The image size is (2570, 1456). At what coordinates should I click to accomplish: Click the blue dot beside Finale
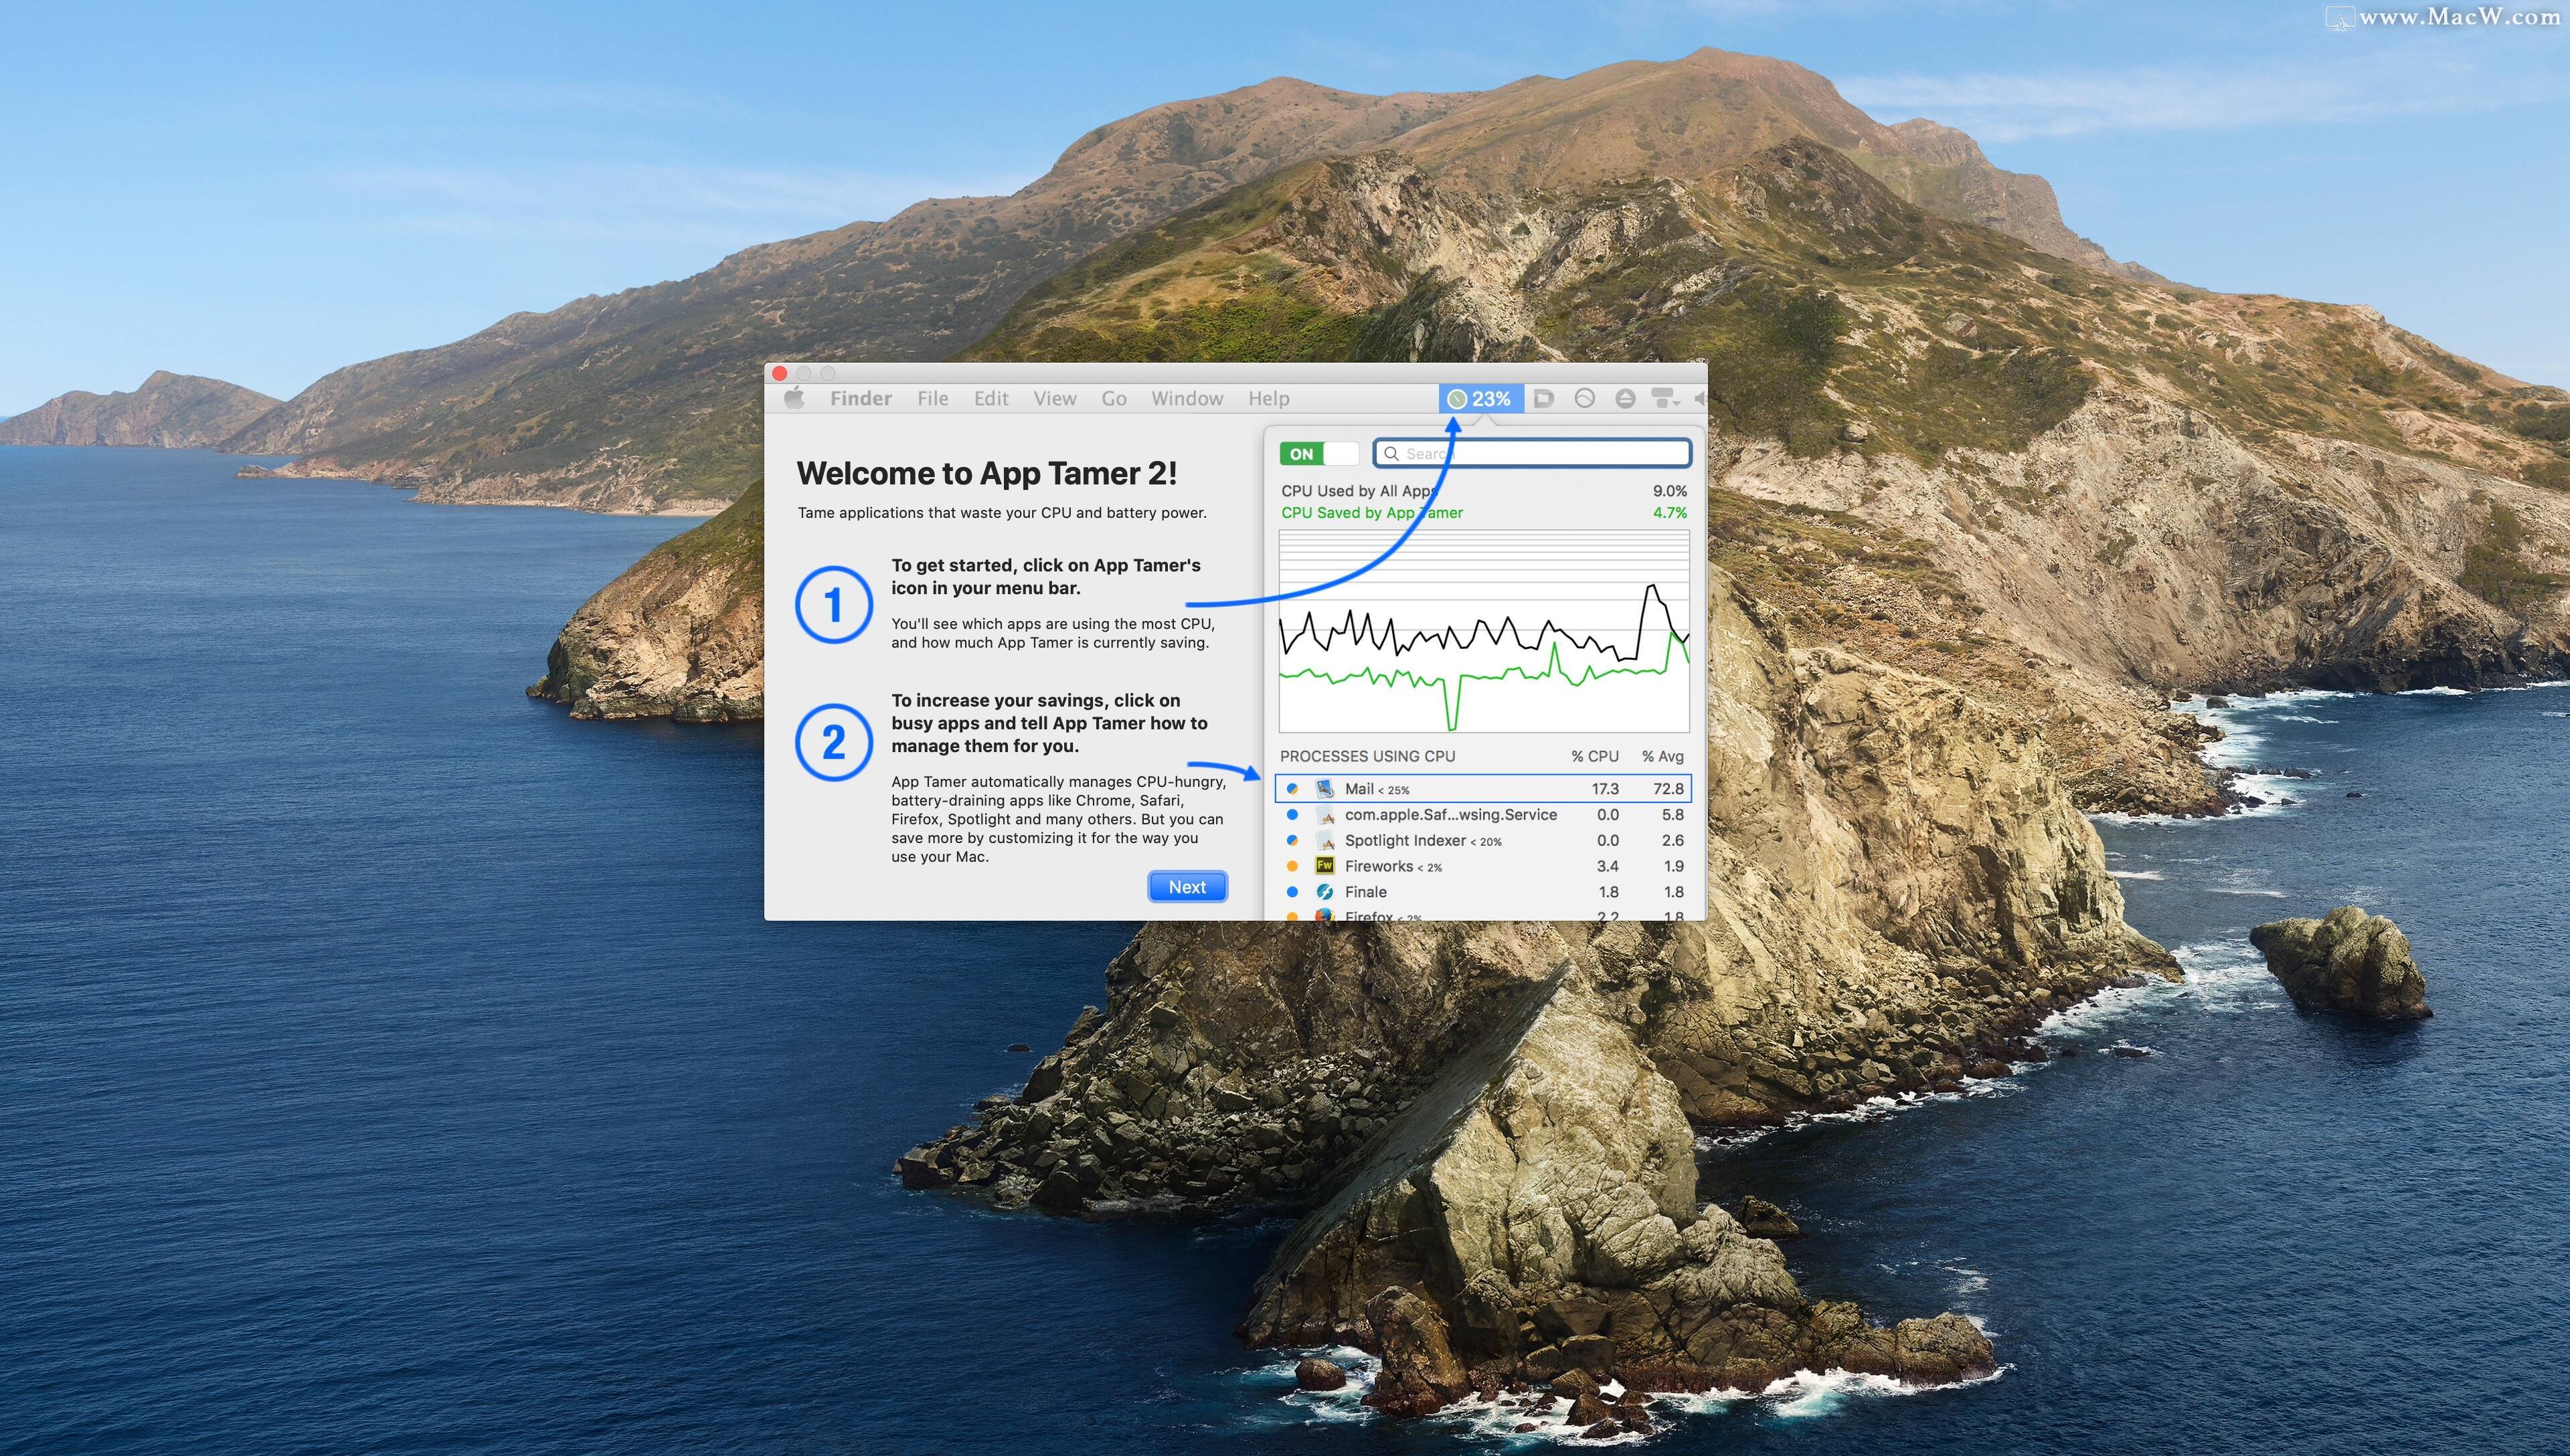click(1292, 892)
